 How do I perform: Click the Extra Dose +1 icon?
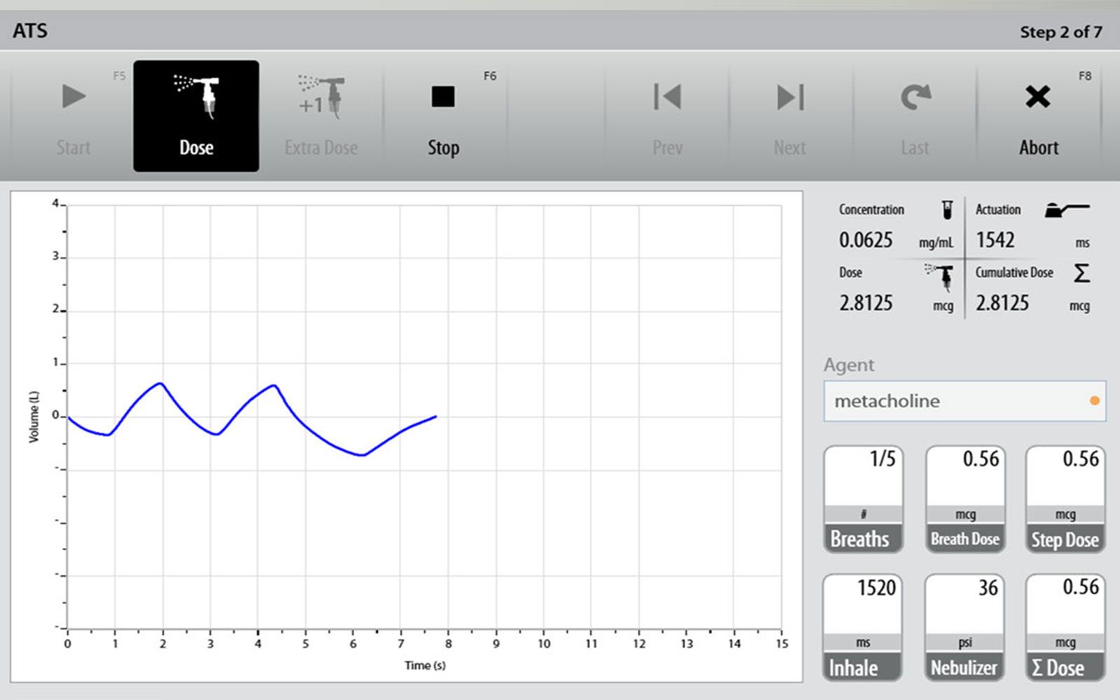click(x=321, y=97)
